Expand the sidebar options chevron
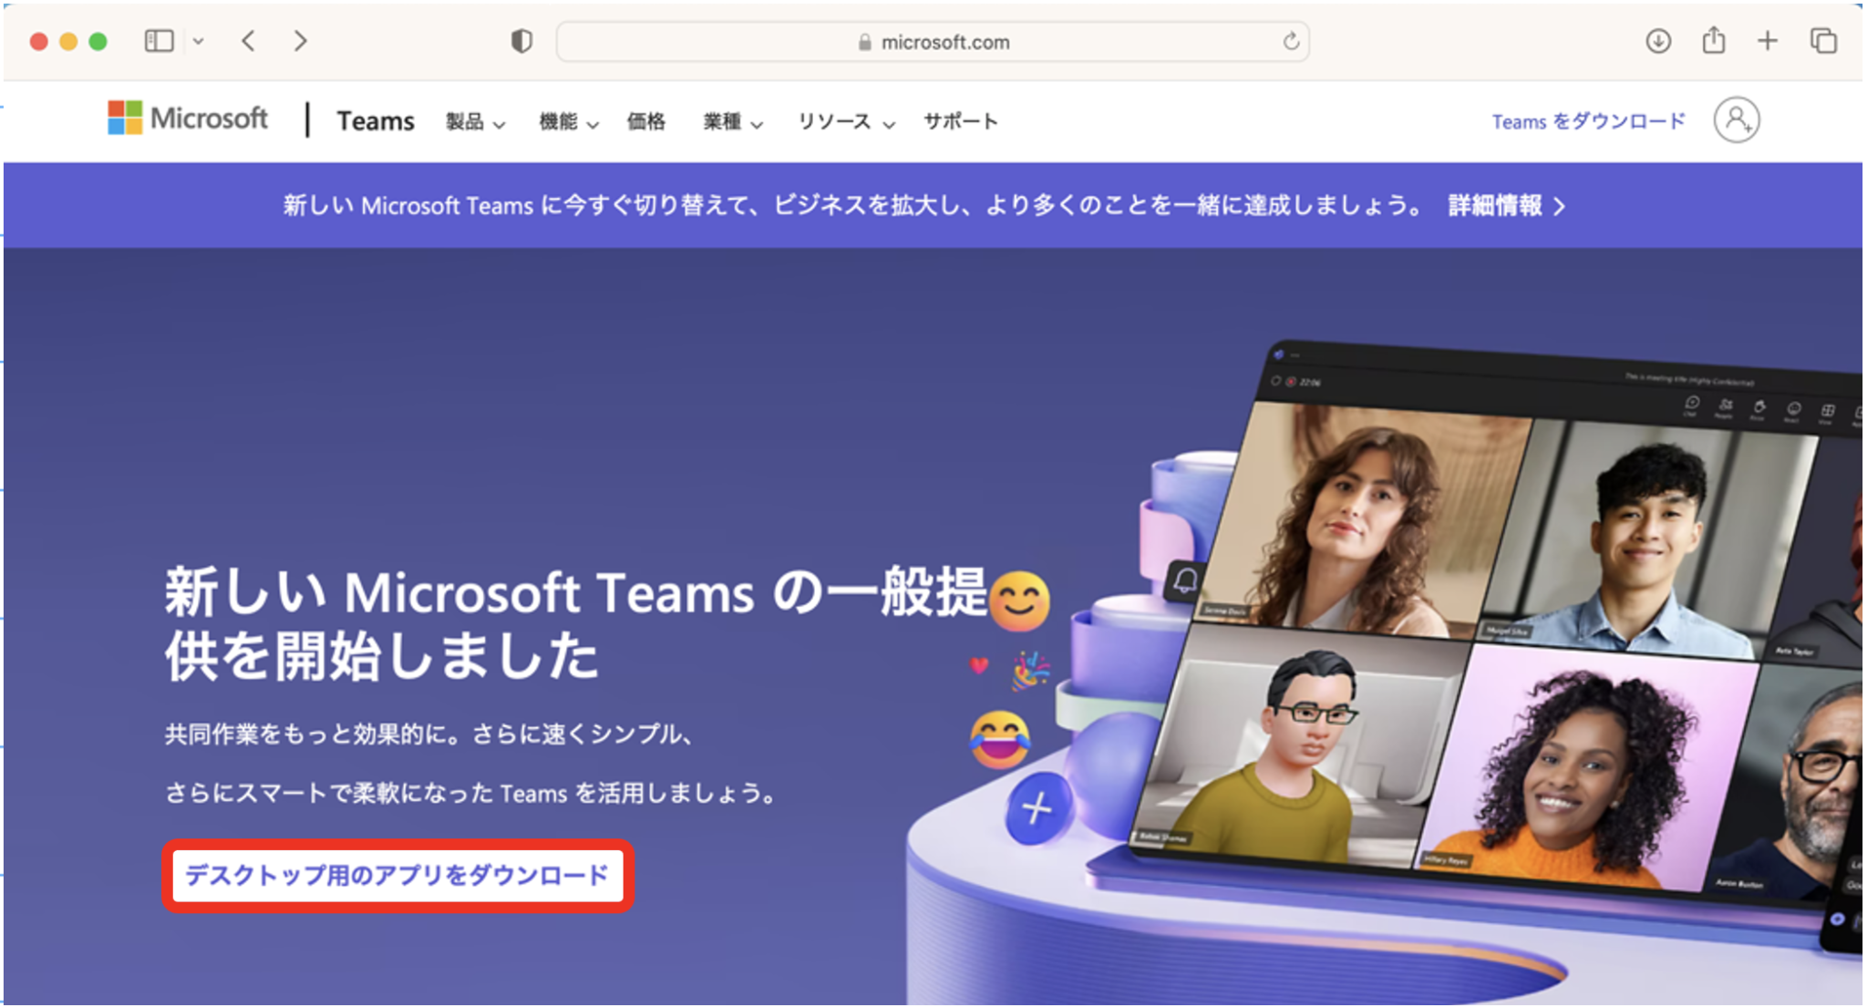This screenshot has height=1007, width=1867. (199, 41)
